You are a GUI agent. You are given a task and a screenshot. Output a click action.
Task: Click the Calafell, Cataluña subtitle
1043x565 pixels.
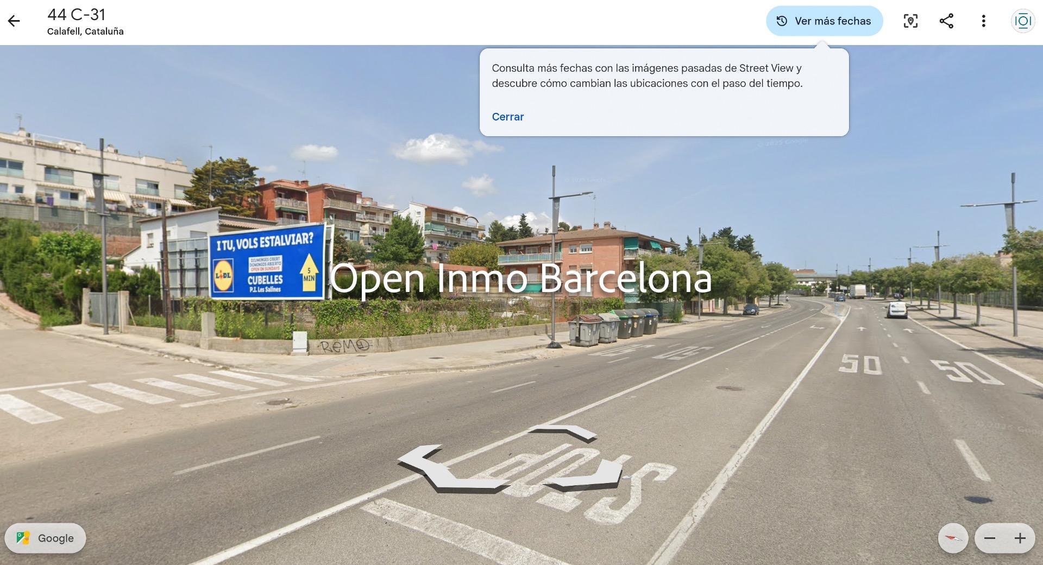(x=85, y=31)
